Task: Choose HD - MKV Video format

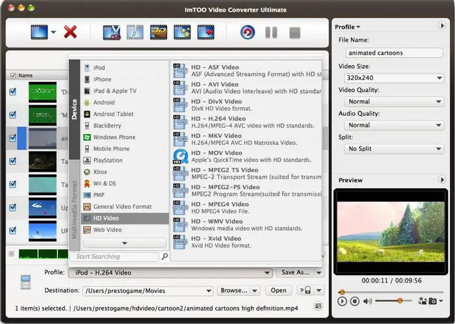Action: tap(247, 139)
